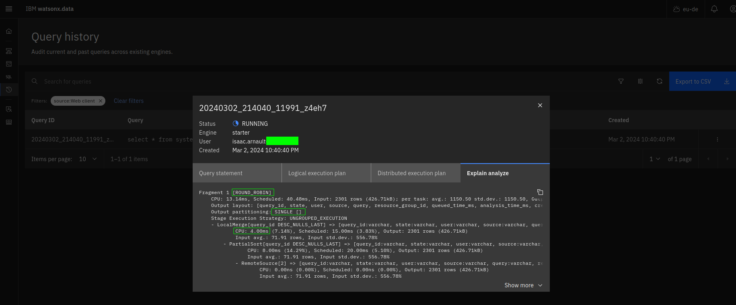Click the filter funnel icon

(x=621, y=81)
